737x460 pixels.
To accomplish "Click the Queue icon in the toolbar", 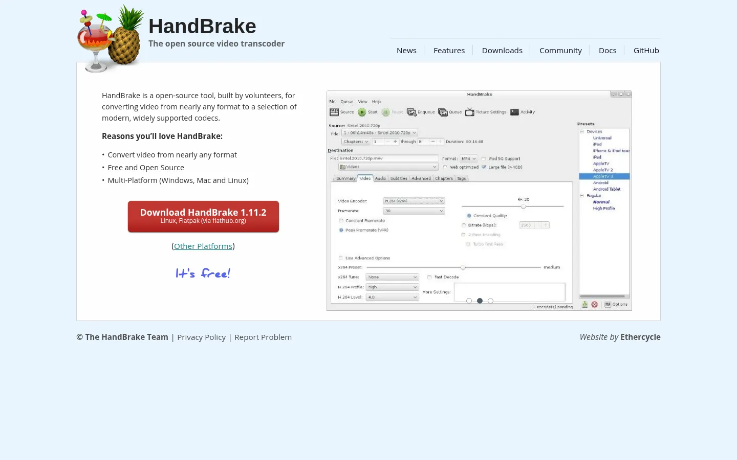I will click(x=443, y=112).
